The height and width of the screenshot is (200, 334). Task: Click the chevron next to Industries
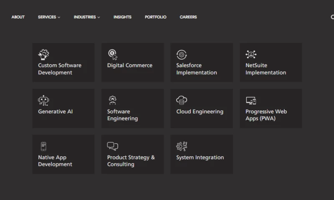(99, 17)
